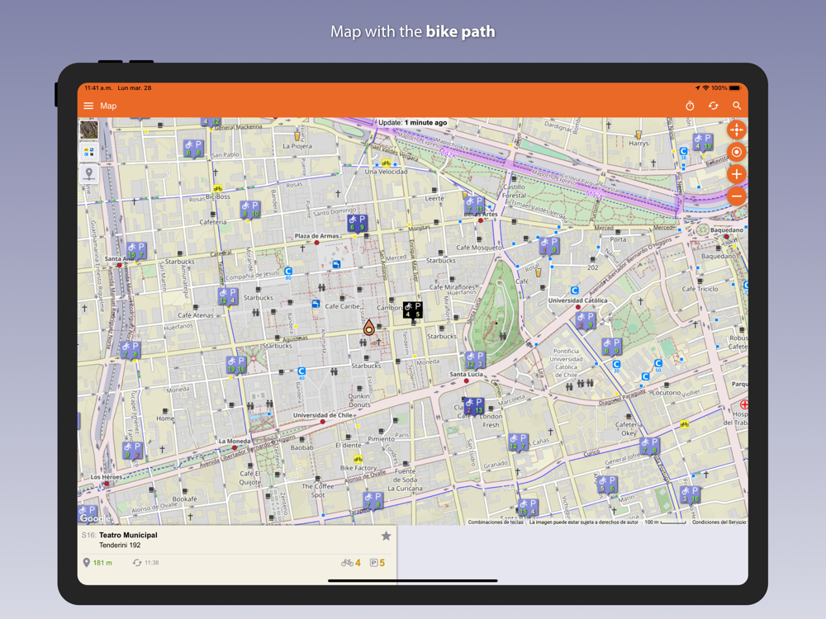Select the bike station marker showing 3 / 16 in the bottom right
Viewport: 826px width, 619px height.
tap(690, 494)
